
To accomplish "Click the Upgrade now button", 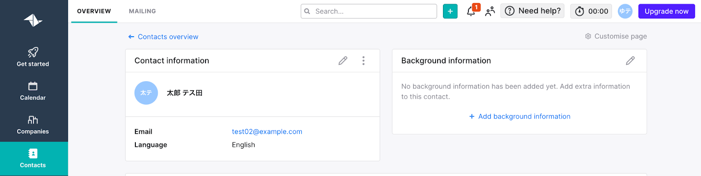I will [666, 11].
